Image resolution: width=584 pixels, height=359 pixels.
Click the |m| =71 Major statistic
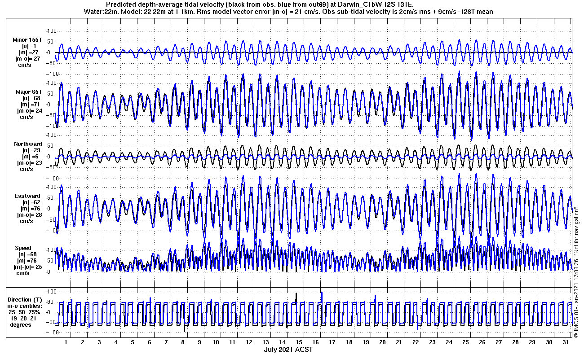click(28, 105)
